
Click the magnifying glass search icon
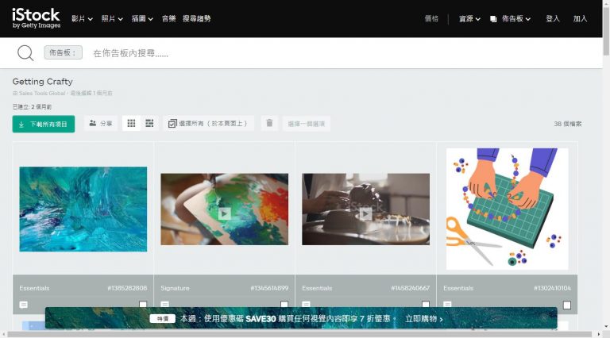(25, 53)
